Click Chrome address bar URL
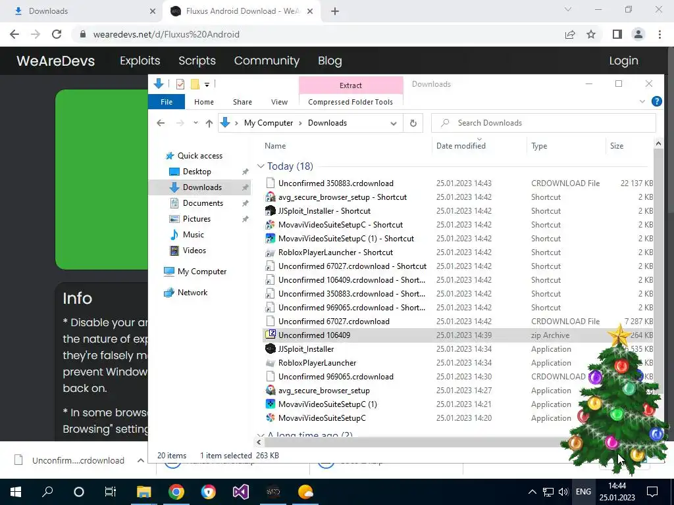This screenshot has height=505, width=674. coord(167,34)
